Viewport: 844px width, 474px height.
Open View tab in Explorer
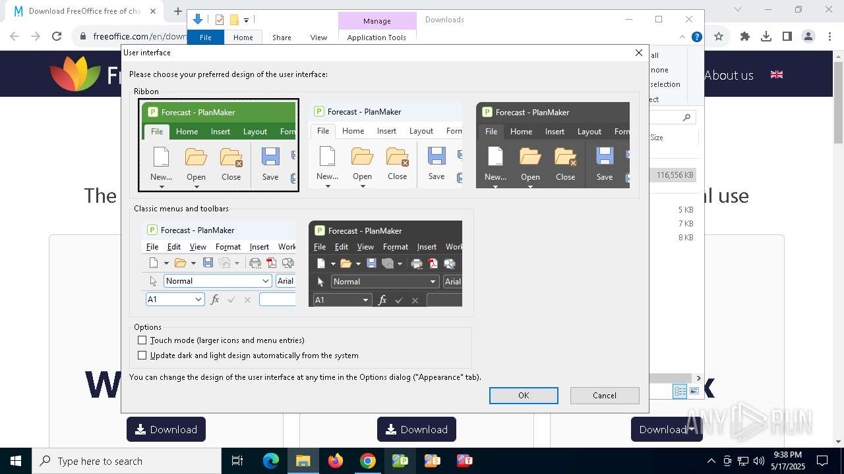pos(318,38)
